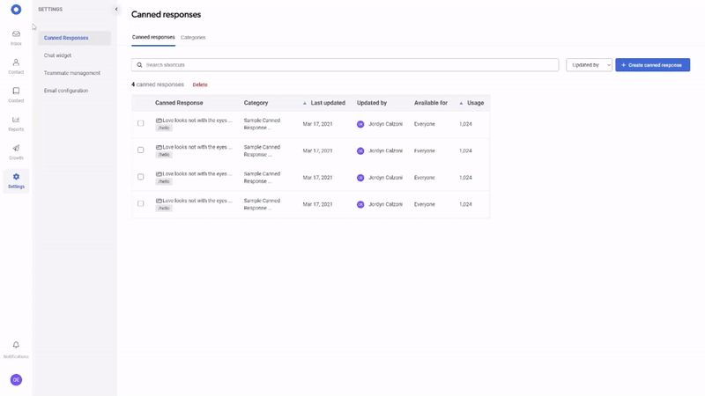Open the Growth paper-plane icon

coord(16,148)
